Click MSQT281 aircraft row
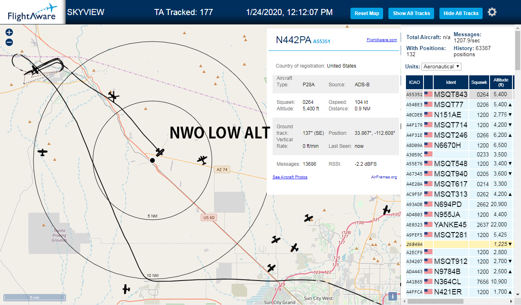 pyautogui.click(x=460, y=235)
